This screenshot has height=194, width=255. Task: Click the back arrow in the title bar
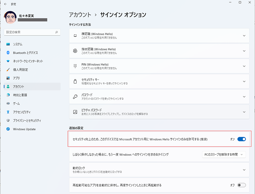point(5,4)
